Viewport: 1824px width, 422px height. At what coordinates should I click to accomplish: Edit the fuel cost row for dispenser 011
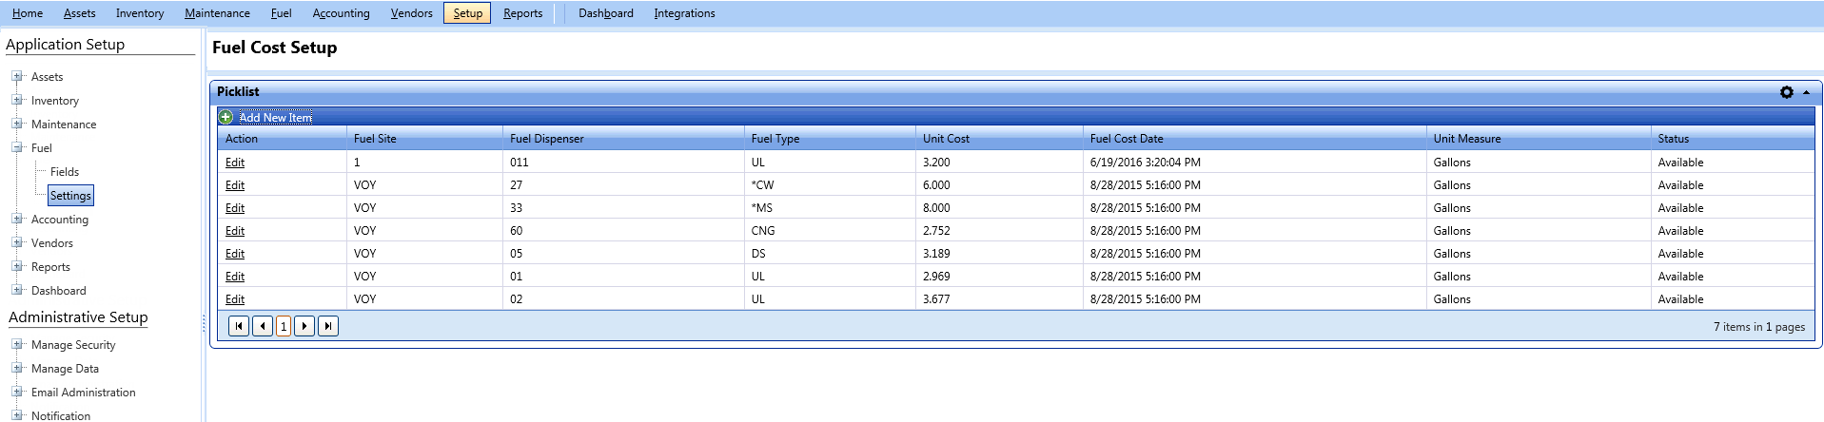(235, 163)
